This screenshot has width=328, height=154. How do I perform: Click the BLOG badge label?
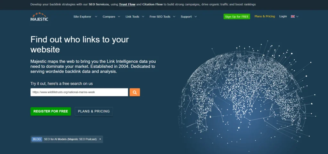(x=37, y=139)
